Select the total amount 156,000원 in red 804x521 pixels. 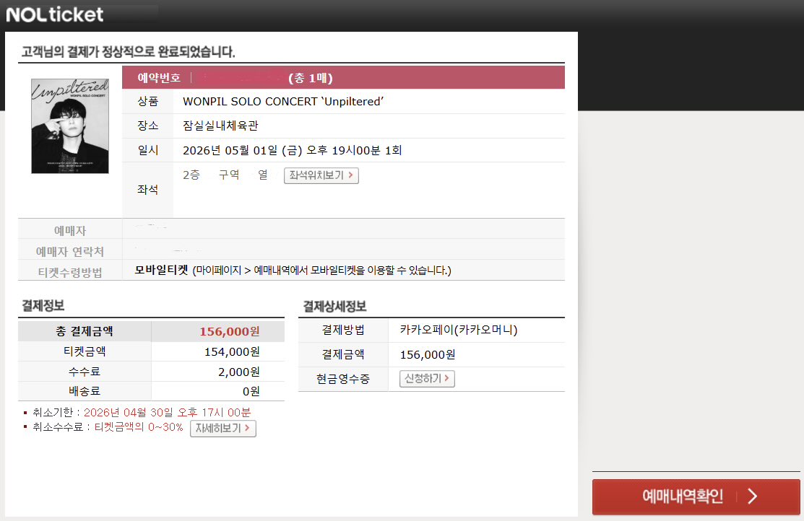(229, 331)
